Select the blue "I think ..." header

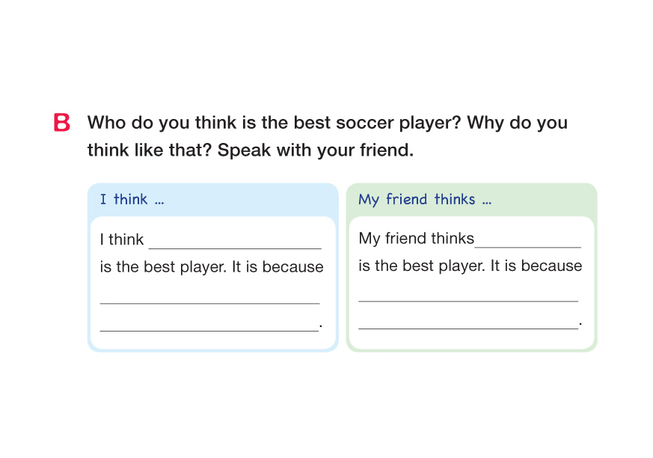pyautogui.click(x=132, y=200)
